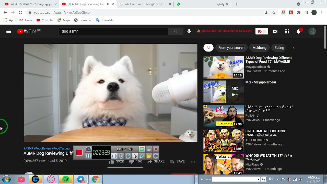The height and width of the screenshot is (184, 327).
Task: Select the Mukbang chip
Action: pos(260,48)
